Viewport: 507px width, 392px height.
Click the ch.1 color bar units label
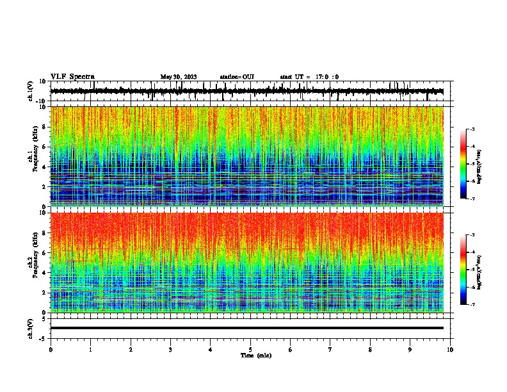pyautogui.click(x=479, y=167)
